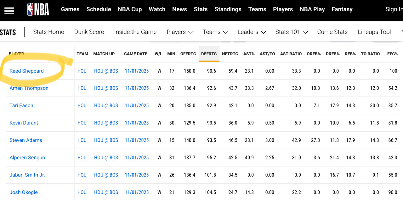Open Schedule in top navigation
Viewport: 403px width, 201px height.
pos(99,9)
